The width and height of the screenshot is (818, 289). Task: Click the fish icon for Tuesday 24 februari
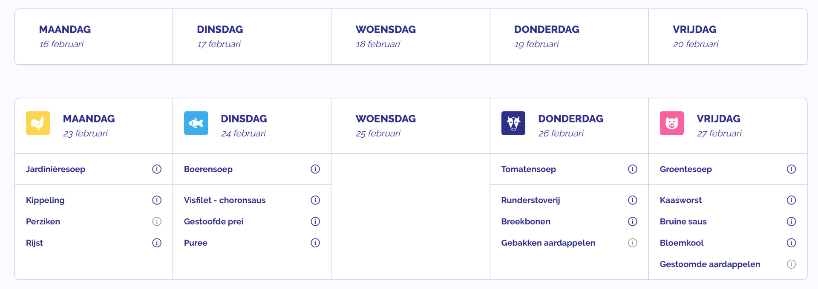tap(196, 123)
